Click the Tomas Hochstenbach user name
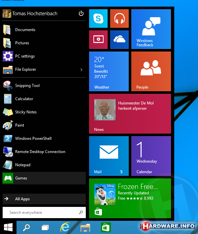 [35, 14]
